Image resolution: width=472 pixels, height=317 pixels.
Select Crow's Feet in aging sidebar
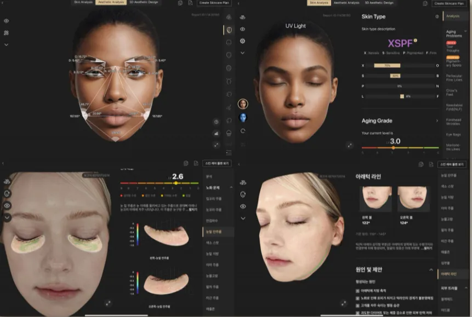(452, 93)
